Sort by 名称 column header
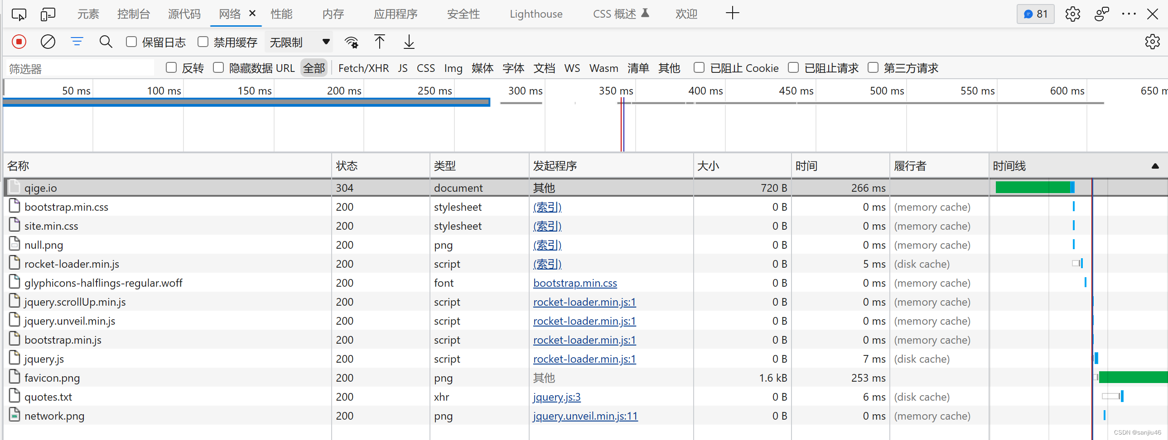 coord(167,166)
